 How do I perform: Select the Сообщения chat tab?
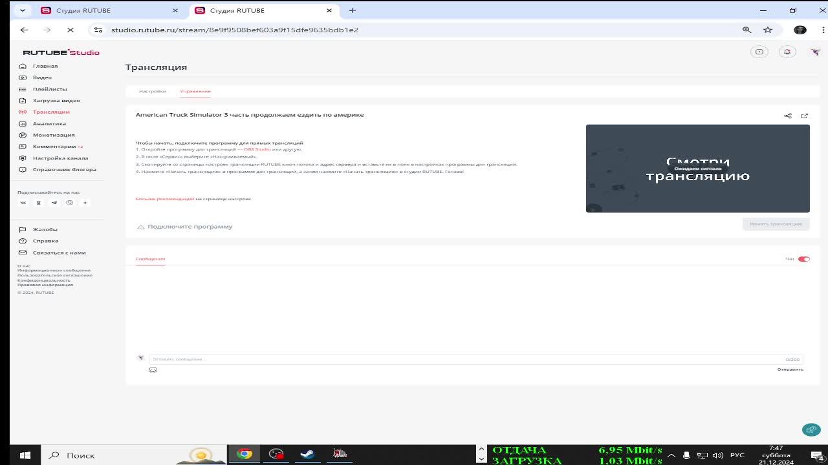150,259
